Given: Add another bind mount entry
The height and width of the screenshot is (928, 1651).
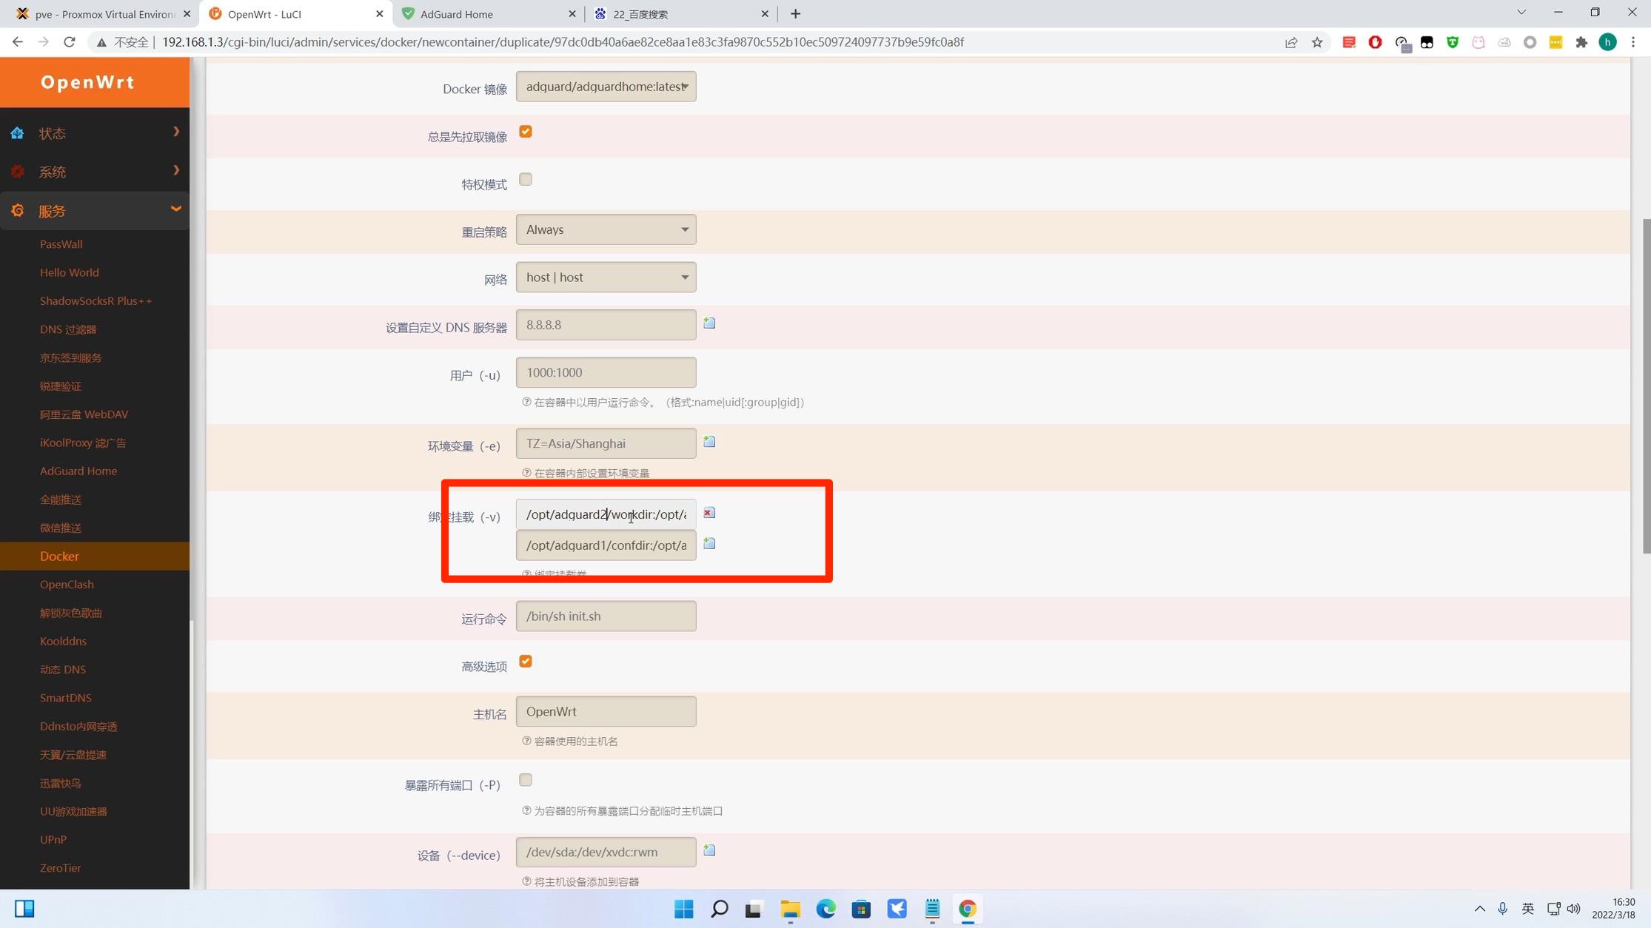Looking at the screenshot, I should pyautogui.click(x=709, y=543).
